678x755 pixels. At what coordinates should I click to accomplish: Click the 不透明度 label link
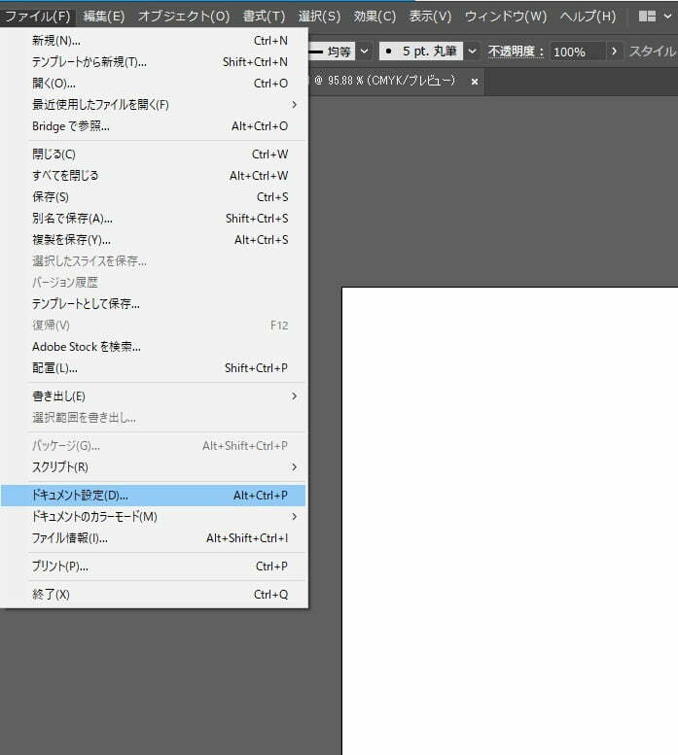[516, 51]
